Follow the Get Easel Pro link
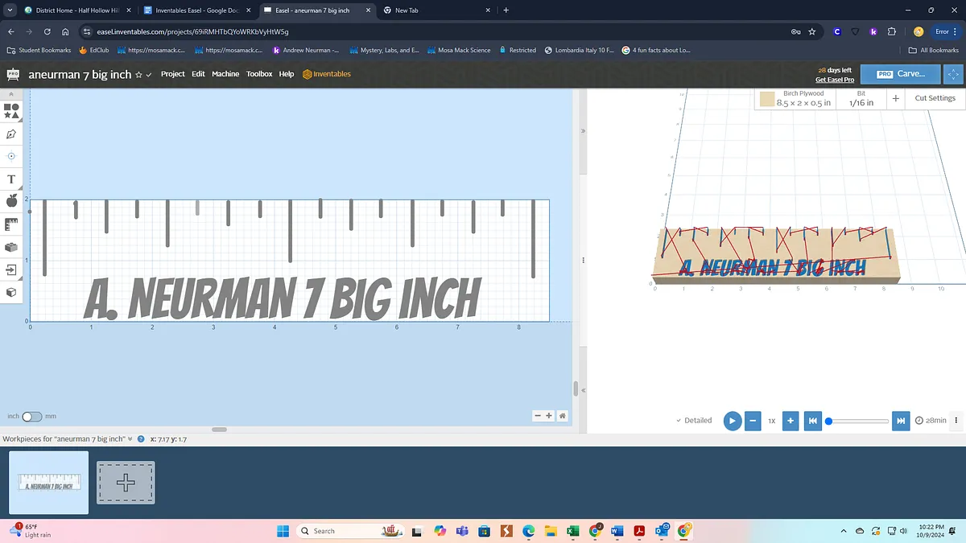Viewport: 966px width, 543px height. coord(834,80)
